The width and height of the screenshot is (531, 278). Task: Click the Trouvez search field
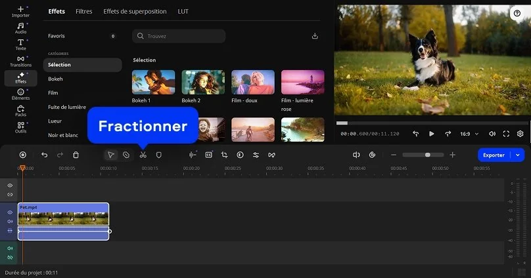point(179,36)
